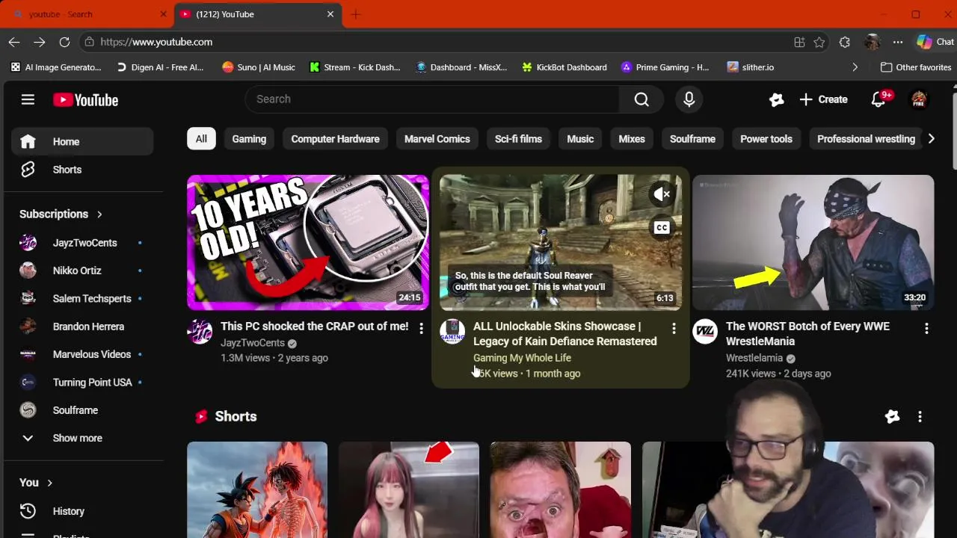Click the Gaming My Whole Life channel avatar
The height and width of the screenshot is (538, 957).
[452, 331]
